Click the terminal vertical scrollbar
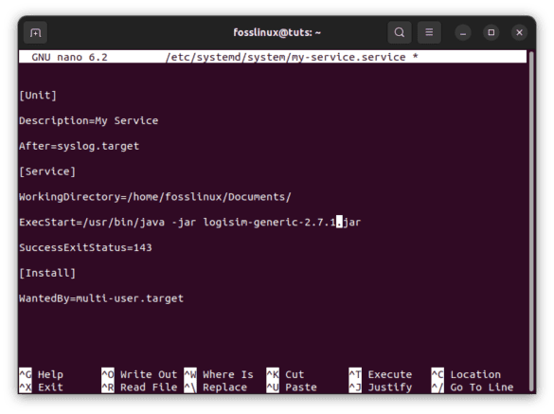 [531, 221]
